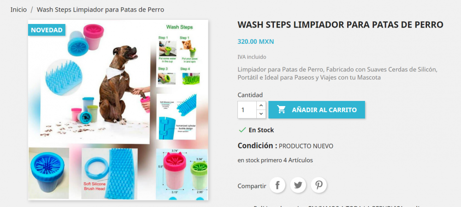Image resolution: width=461 pixels, height=207 pixels.
Task: Click the NOVEDAD badge on image
Action: (x=47, y=30)
